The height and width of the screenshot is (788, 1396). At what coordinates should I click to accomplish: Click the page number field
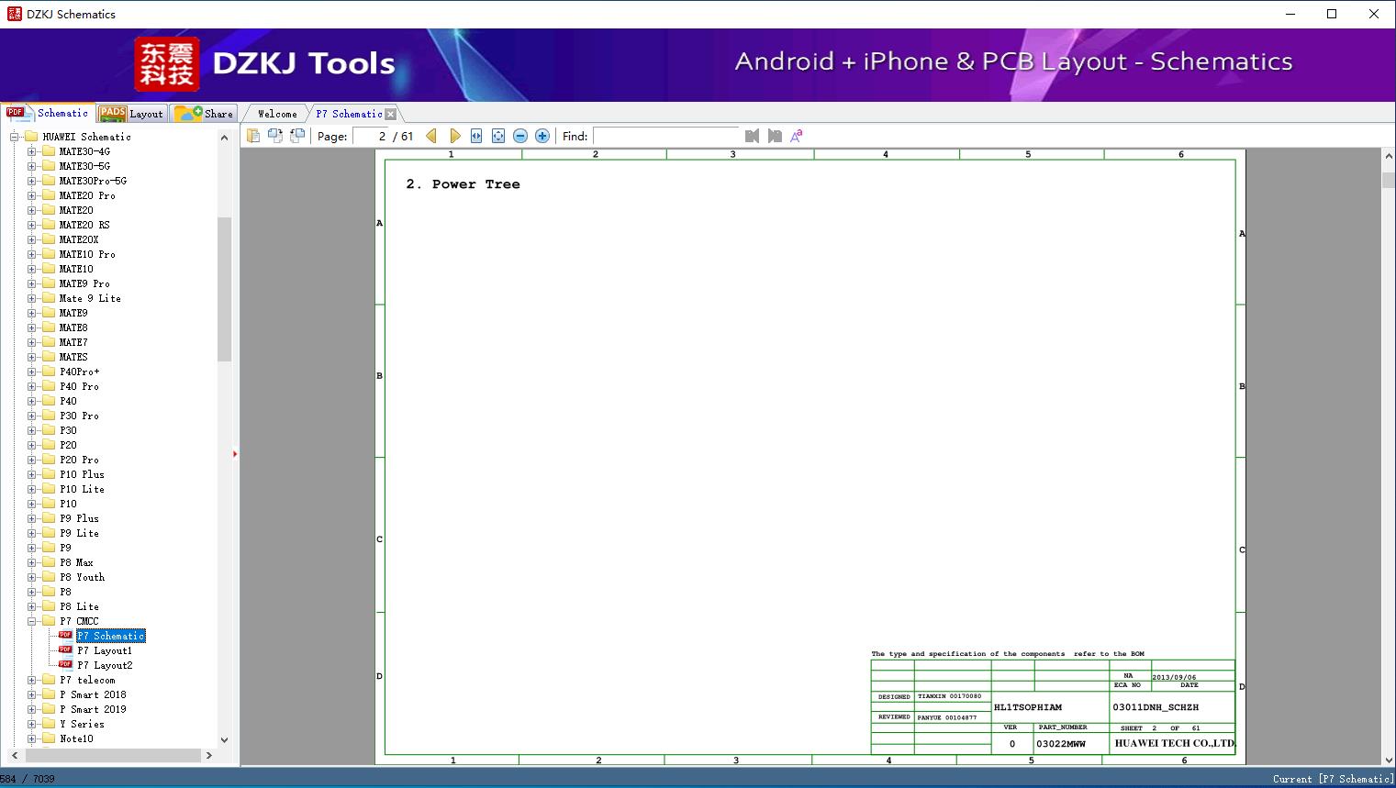(372, 136)
